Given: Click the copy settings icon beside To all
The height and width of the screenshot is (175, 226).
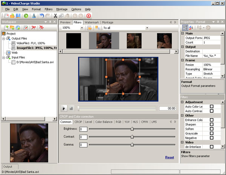Looking at the screenshot, I should (x=97, y=28).
